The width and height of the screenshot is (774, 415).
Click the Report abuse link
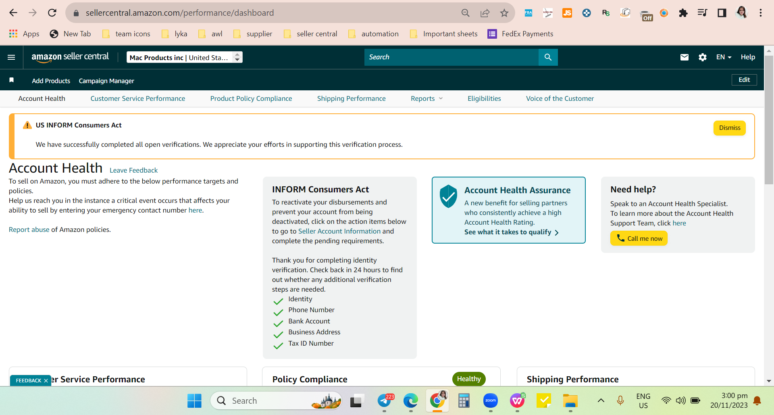click(29, 229)
